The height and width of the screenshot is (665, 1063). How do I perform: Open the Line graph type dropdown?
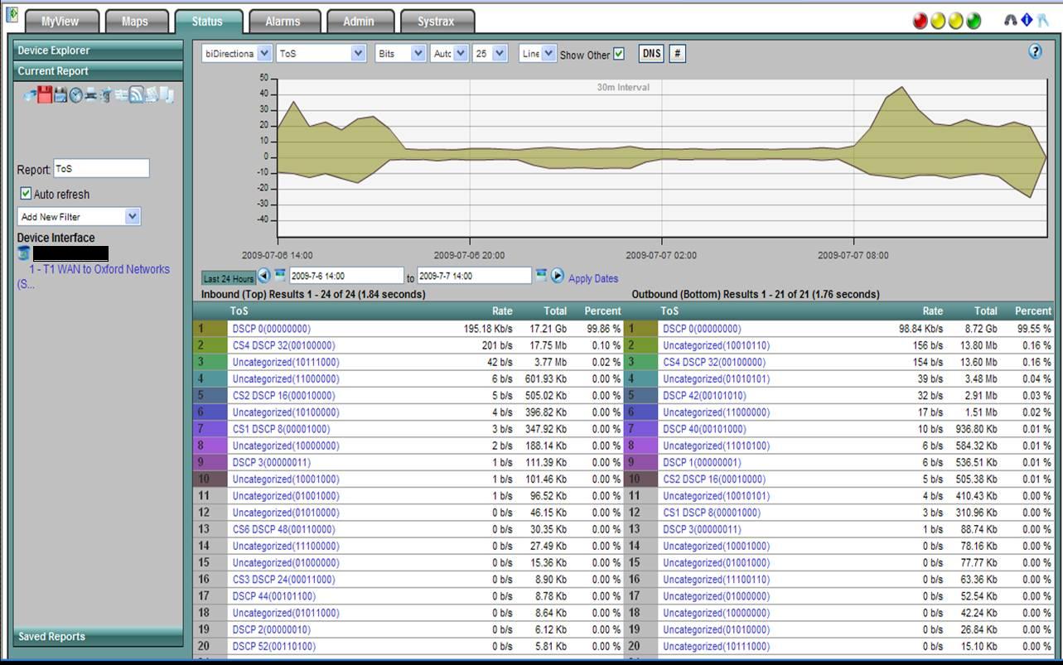coord(537,53)
